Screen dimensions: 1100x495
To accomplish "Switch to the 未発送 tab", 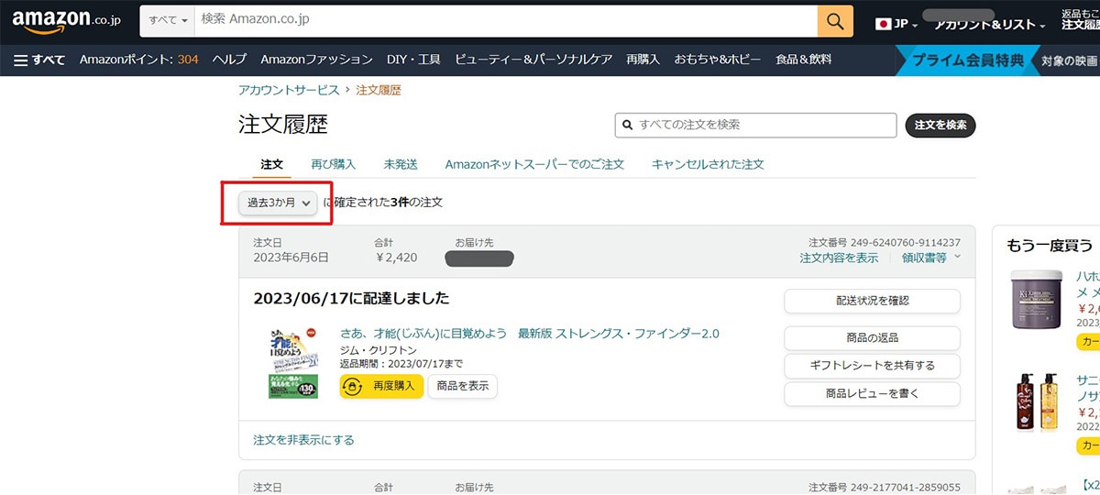I will point(401,164).
